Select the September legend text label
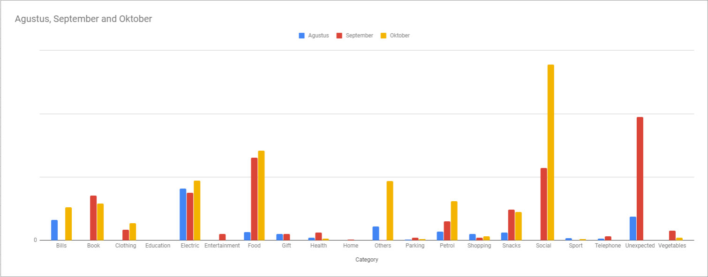Viewport: 708px width, 277px height. (x=359, y=36)
